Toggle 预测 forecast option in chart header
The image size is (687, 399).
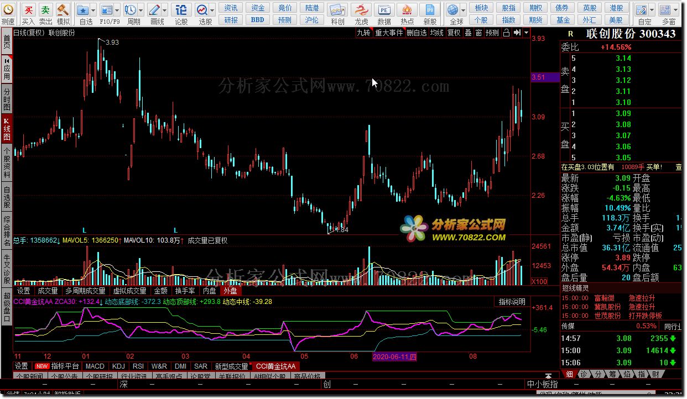(492, 33)
